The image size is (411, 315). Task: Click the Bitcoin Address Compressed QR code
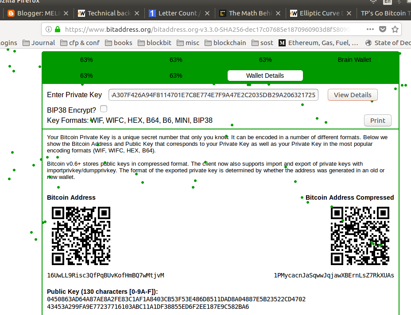360,236
